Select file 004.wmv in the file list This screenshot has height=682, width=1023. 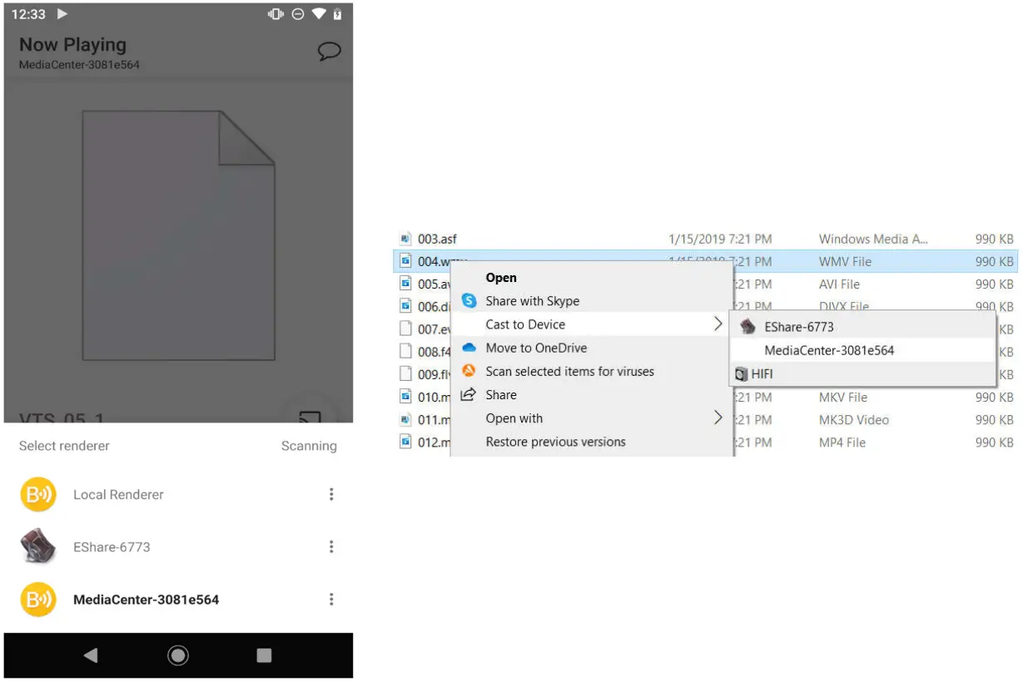click(x=707, y=261)
